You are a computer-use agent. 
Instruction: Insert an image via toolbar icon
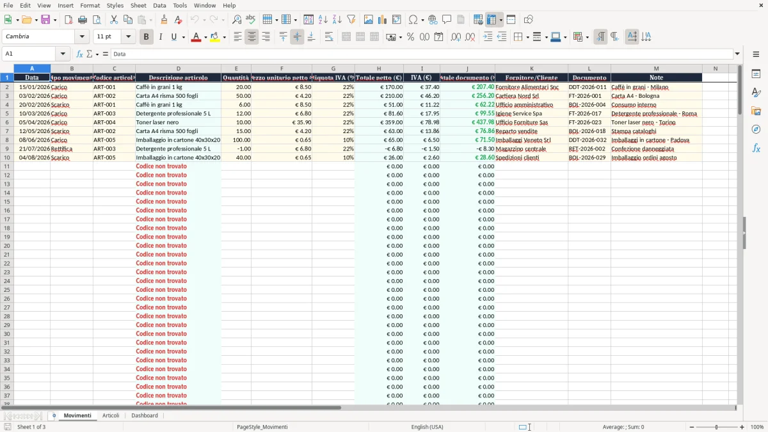[369, 20]
